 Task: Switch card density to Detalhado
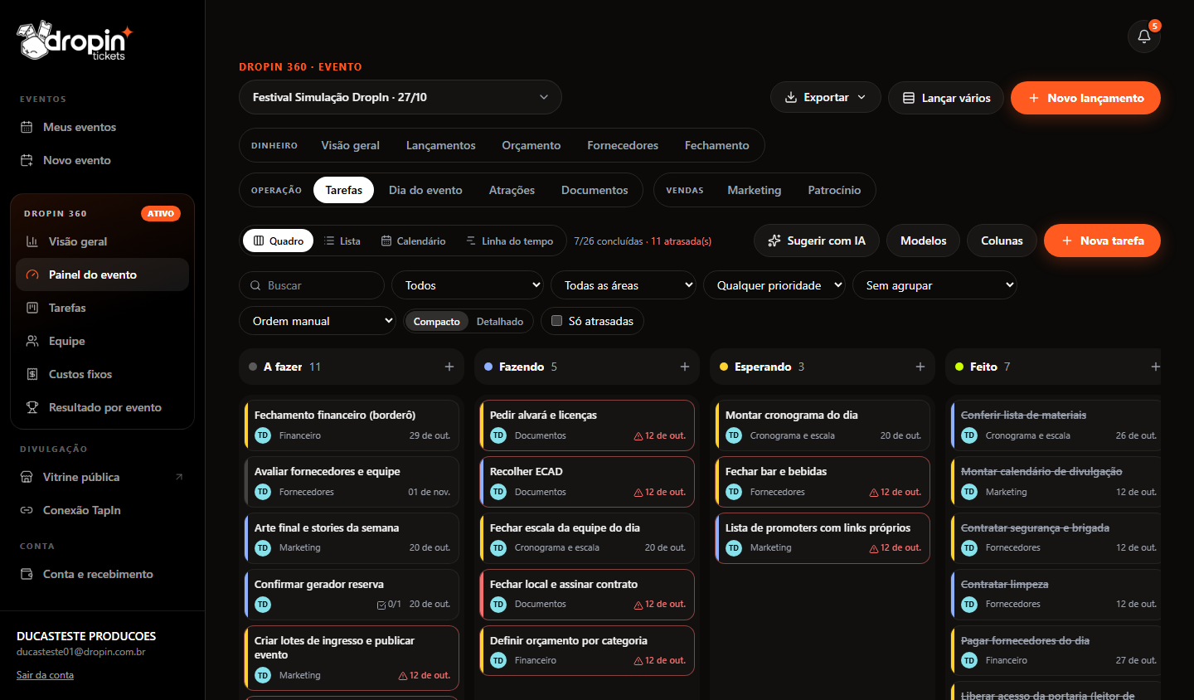500,322
